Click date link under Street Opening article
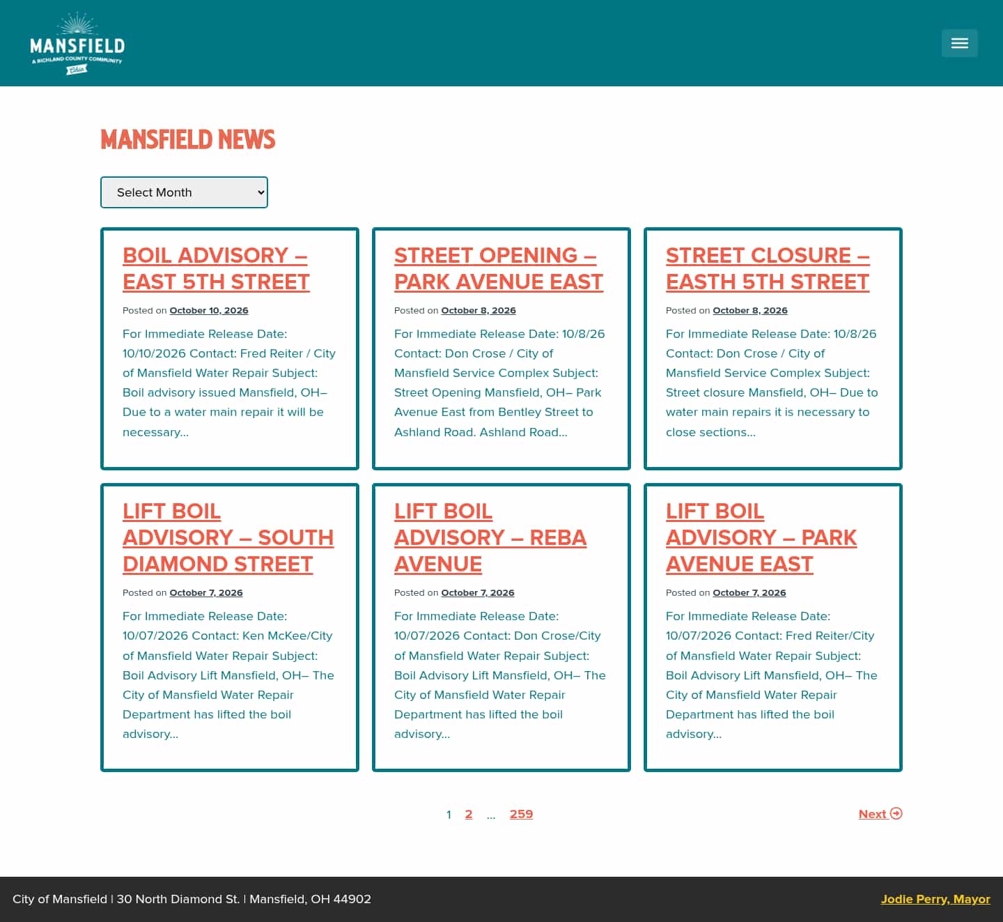The height and width of the screenshot is (922, 1003). tap(479, 311)
